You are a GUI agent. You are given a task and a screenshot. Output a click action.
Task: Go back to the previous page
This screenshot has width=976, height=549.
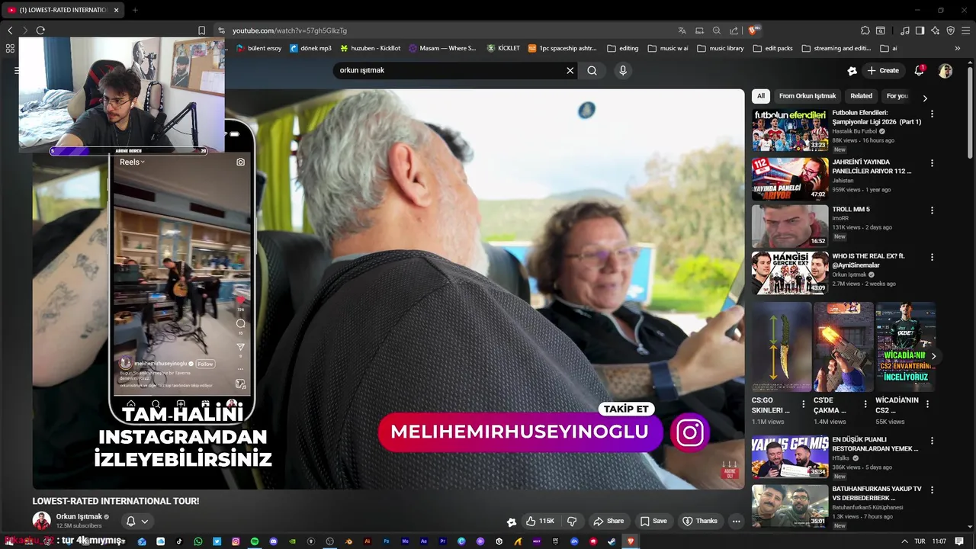(10, 30)
